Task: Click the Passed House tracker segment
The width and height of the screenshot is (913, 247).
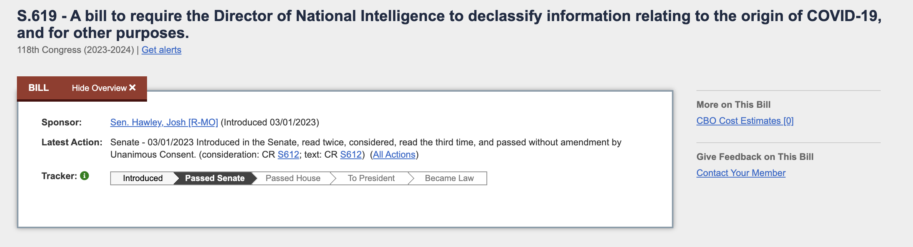Action: (293, 178)
